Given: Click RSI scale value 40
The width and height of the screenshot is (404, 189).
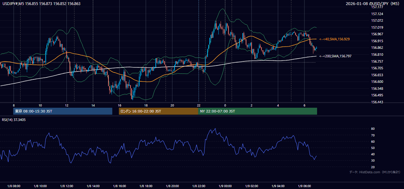Looking at the screenshot, I should tap(373, 154).
